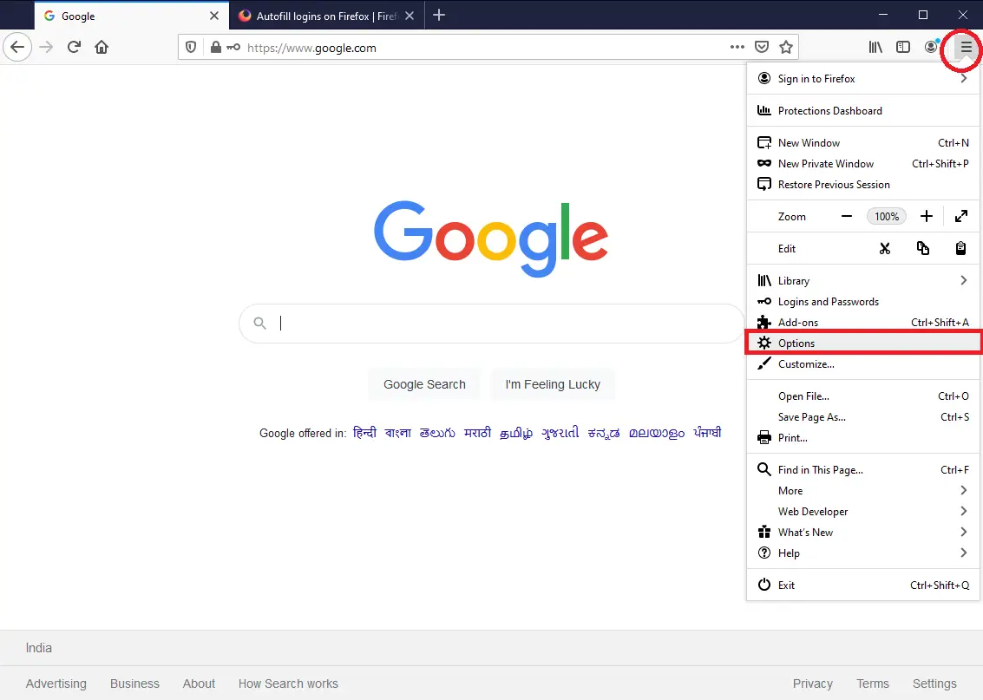The image size is (983, 700).
Task: Open a new tab with plus button
Action: (439, 15)
